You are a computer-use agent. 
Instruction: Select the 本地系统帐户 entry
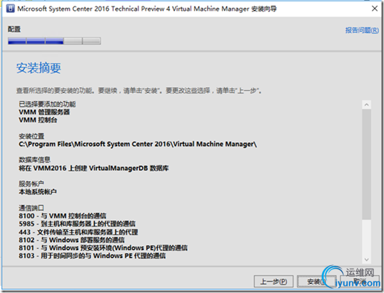(x=38, y=192)
